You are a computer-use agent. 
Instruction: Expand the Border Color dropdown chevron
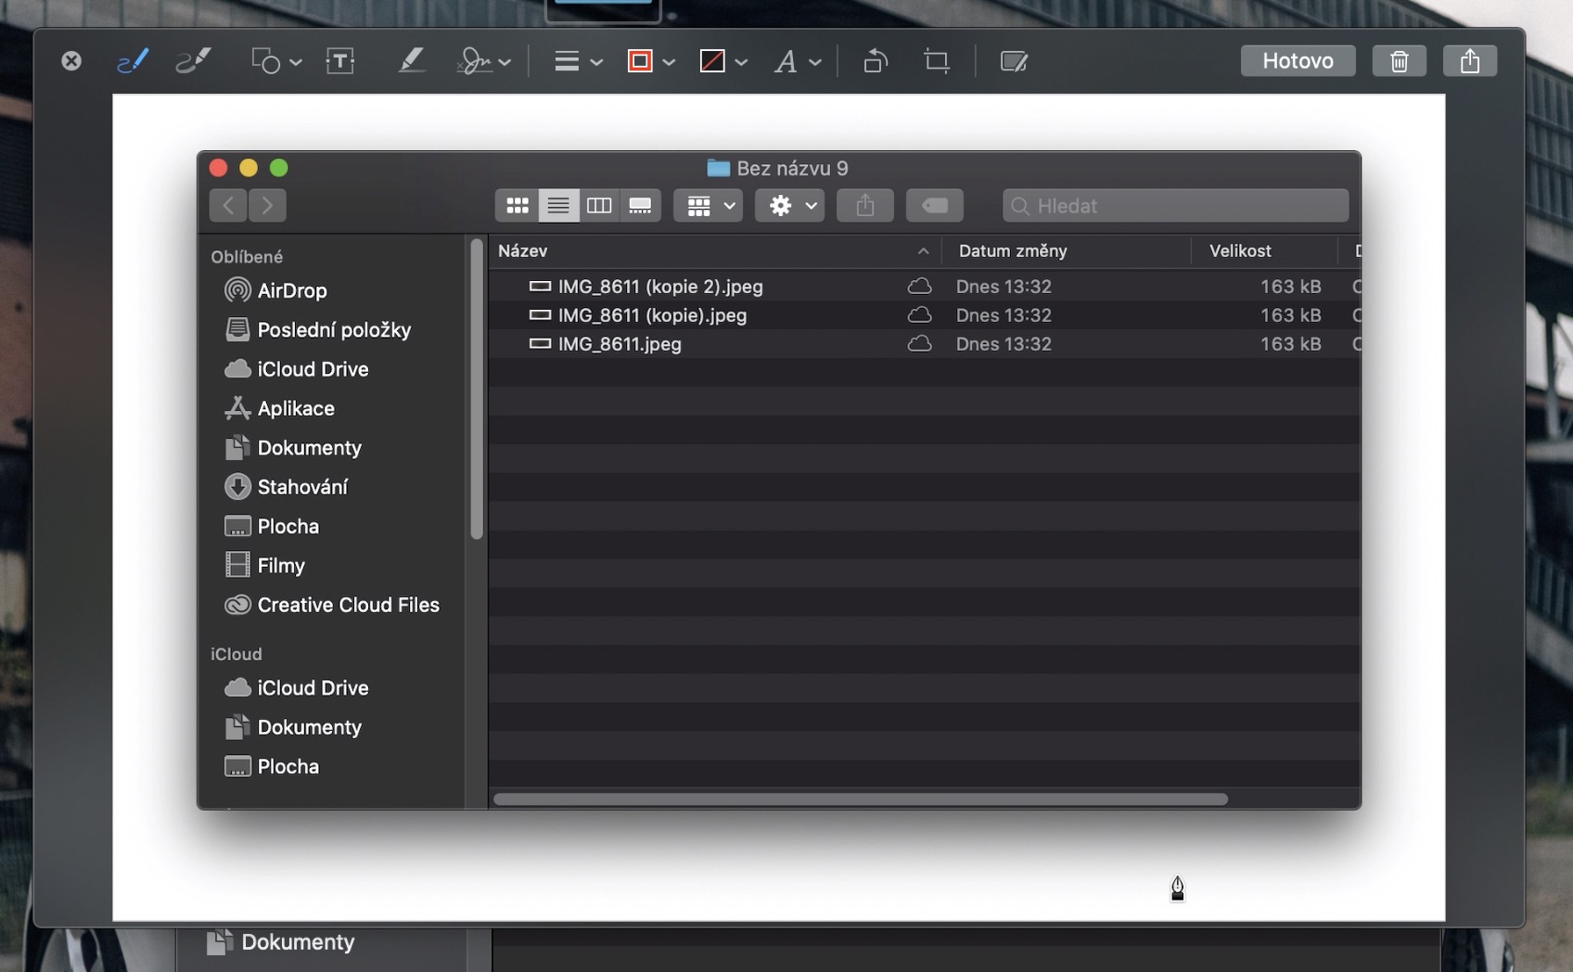[669, 62]
